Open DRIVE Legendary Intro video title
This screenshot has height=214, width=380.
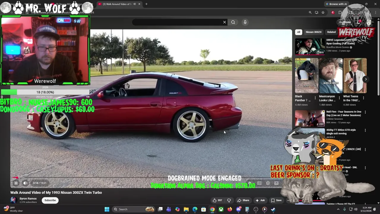341,42
